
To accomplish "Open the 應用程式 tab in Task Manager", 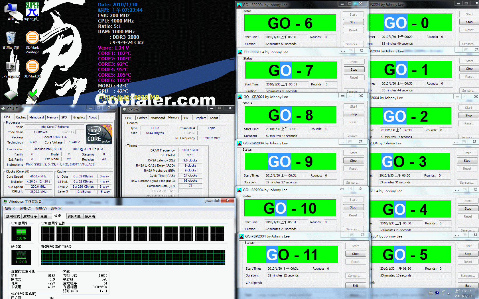I will click(13, 216).
